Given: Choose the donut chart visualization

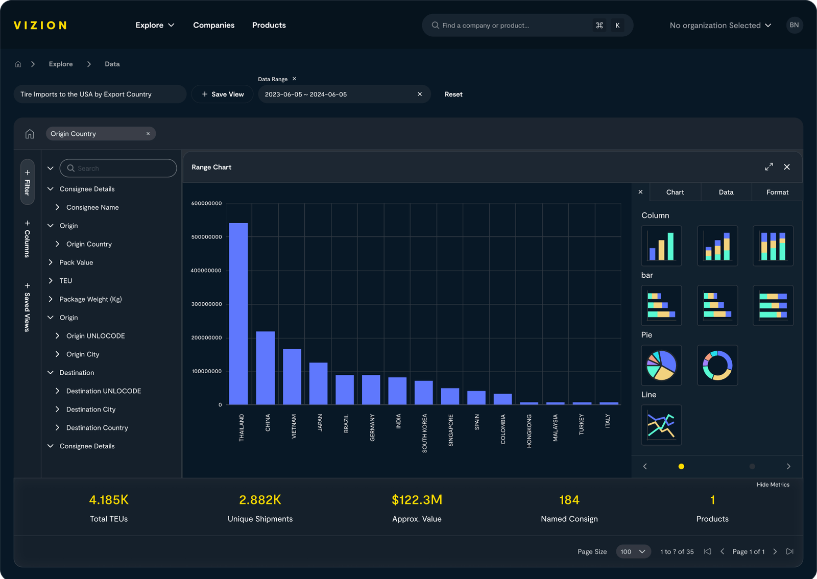Looking at the screenshot, I should tap(717, 365).
